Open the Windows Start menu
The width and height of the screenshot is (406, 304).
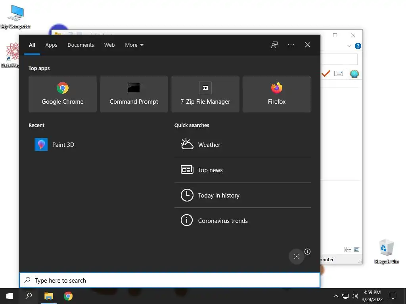(10, 296)
